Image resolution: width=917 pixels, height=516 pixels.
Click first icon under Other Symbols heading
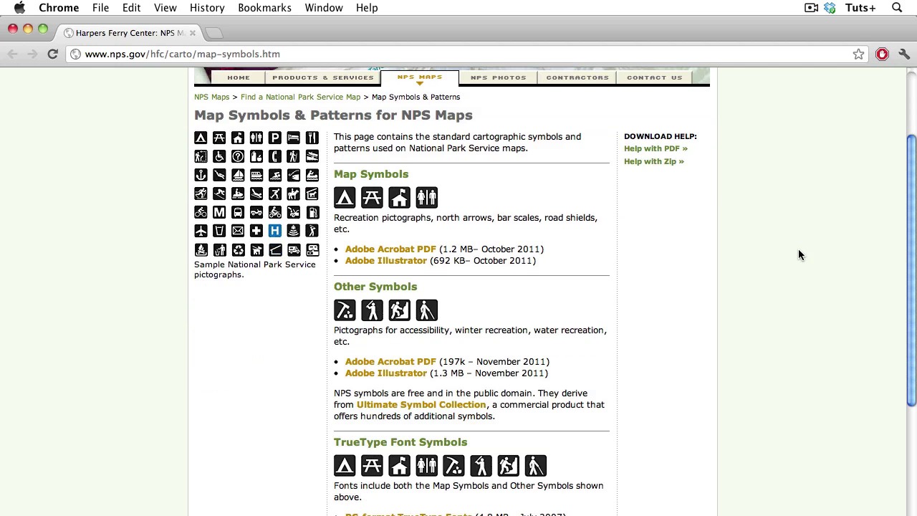tap(345, 310)
